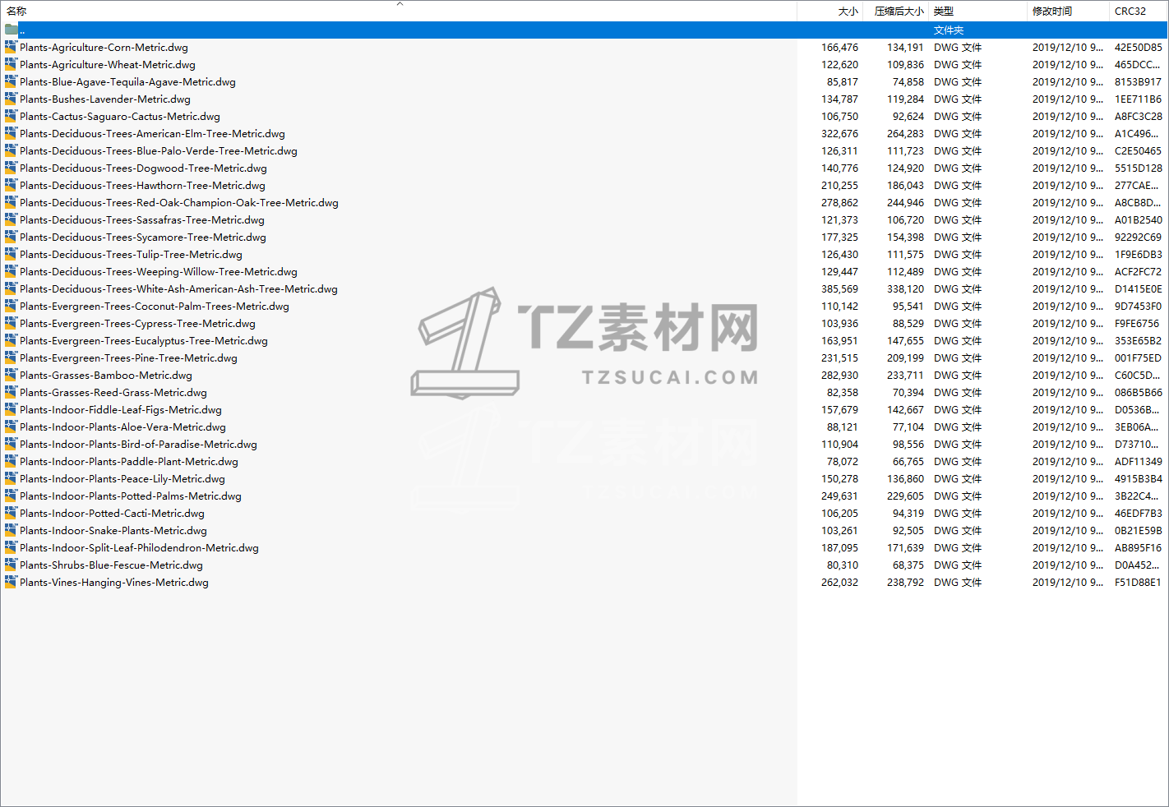This screenshot has width=1169, height=807.
Task: Click the Coconut-Palm-Trees file icon
Action: pos(11,307)
